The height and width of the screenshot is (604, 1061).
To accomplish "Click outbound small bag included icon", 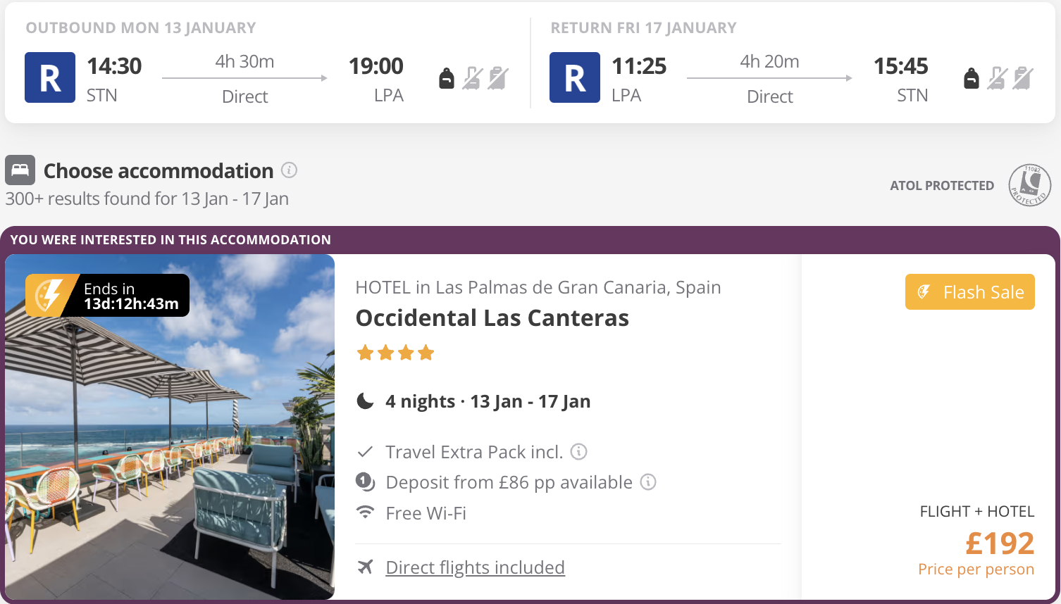I will (x=447, y=78).
